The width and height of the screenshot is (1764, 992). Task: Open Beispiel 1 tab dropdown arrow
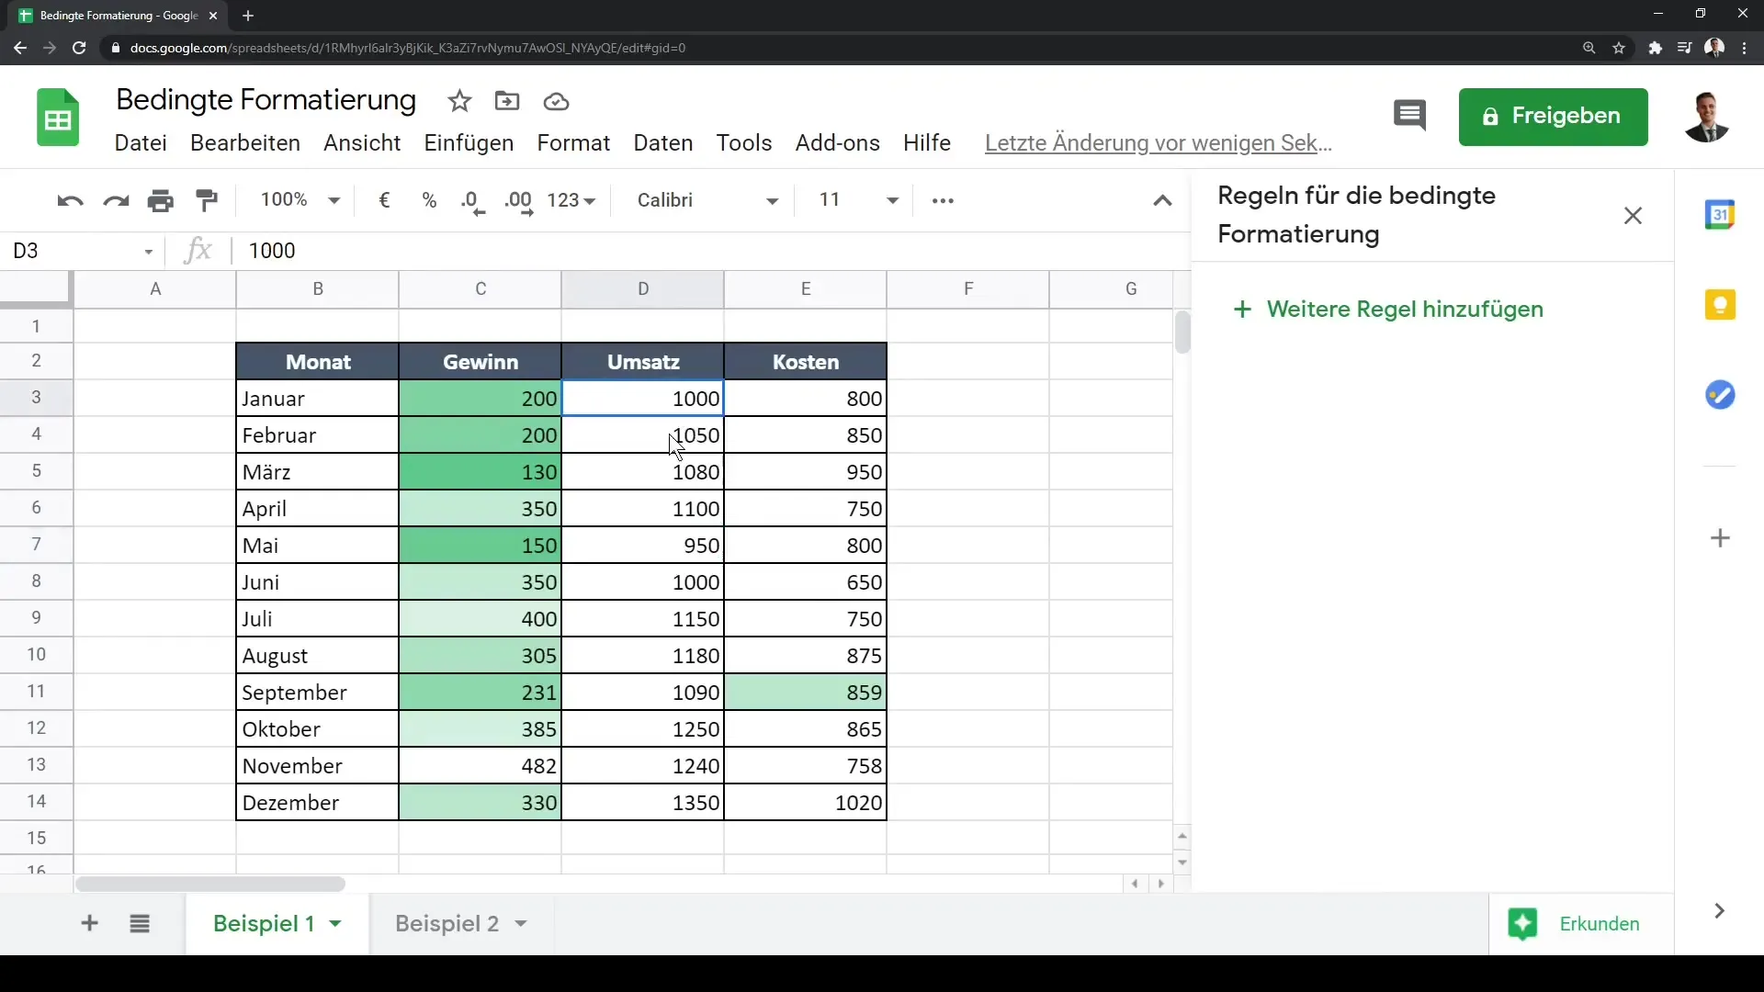click(x=335, y=923)
